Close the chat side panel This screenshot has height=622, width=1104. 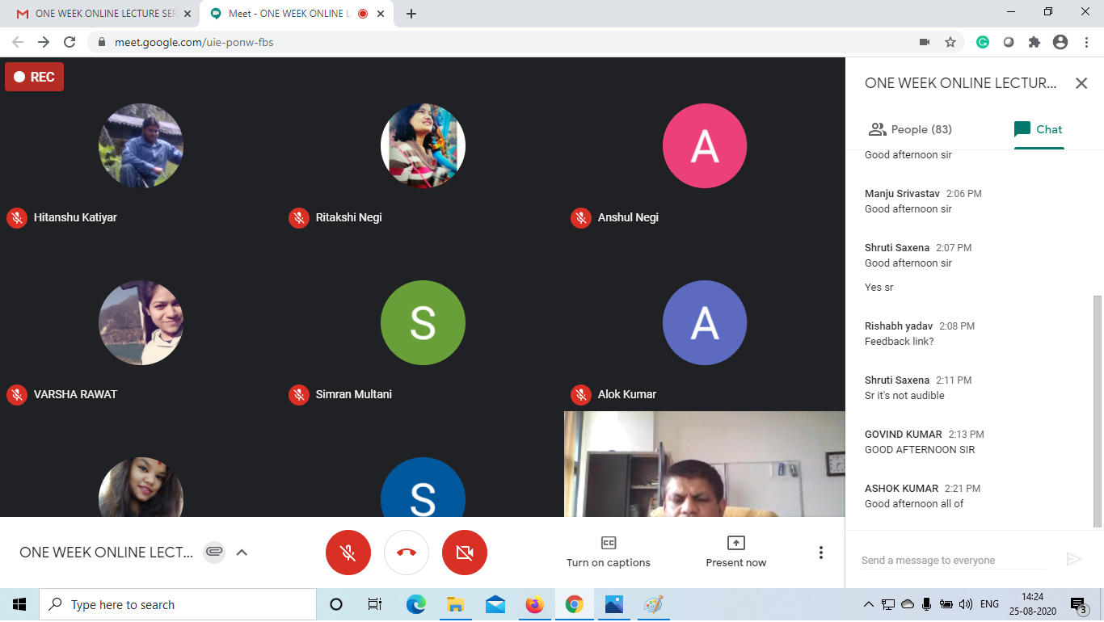pos(1081,83)
